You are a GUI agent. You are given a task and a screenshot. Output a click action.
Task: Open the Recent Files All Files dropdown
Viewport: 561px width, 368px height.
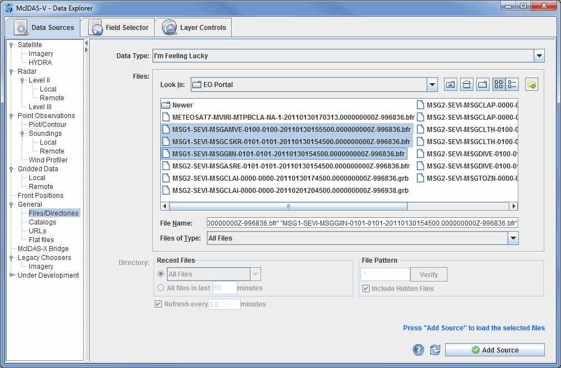pos(256,274)
